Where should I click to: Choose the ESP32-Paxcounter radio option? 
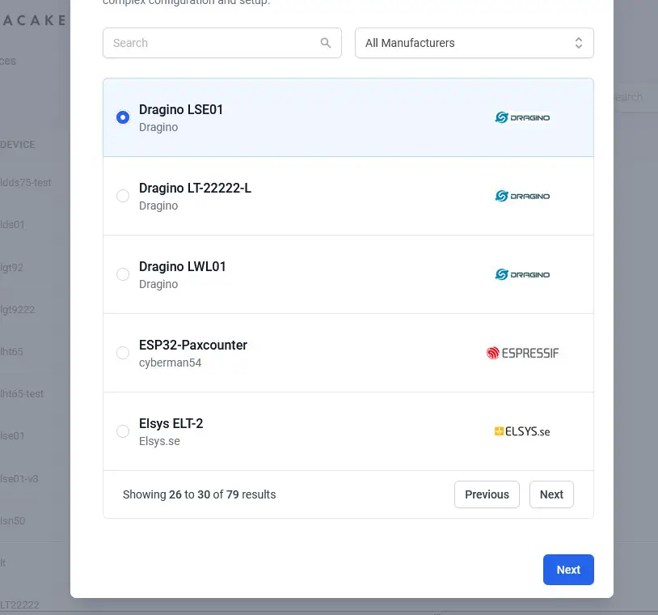(x=123, y=353)
